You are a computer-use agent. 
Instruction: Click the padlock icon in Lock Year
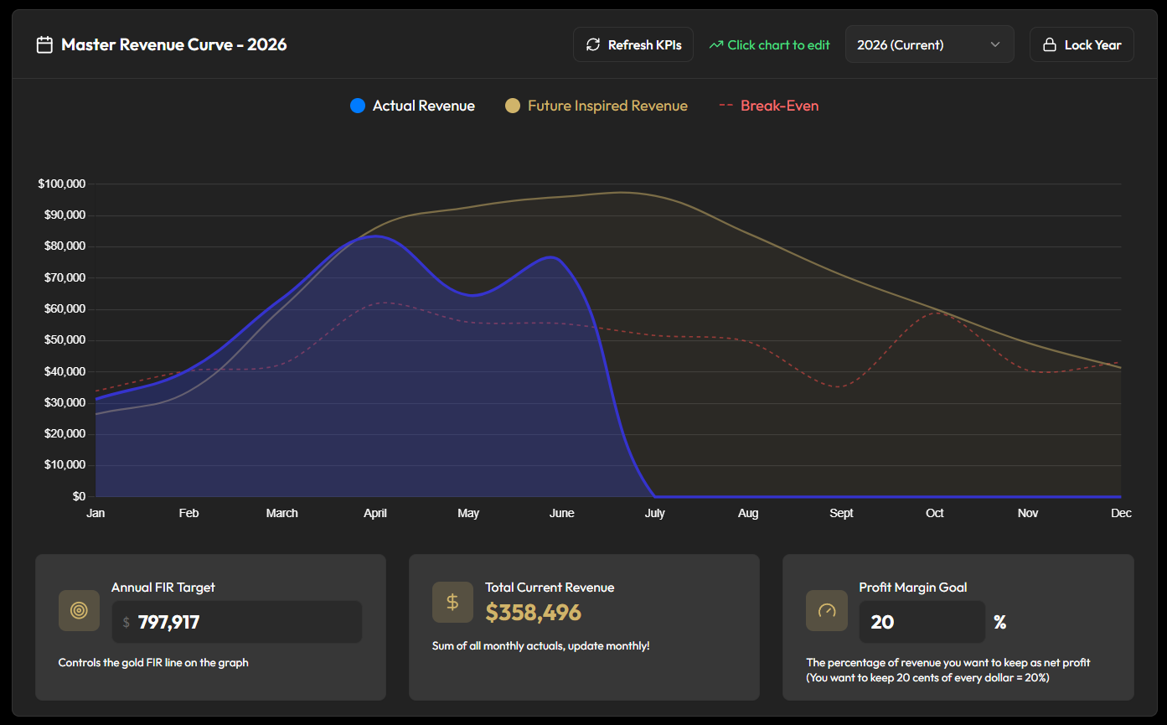[x=1049, y=44]
